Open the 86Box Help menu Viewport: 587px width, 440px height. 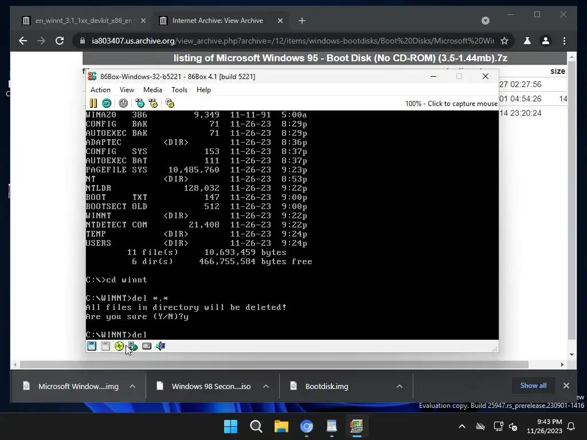204,90
